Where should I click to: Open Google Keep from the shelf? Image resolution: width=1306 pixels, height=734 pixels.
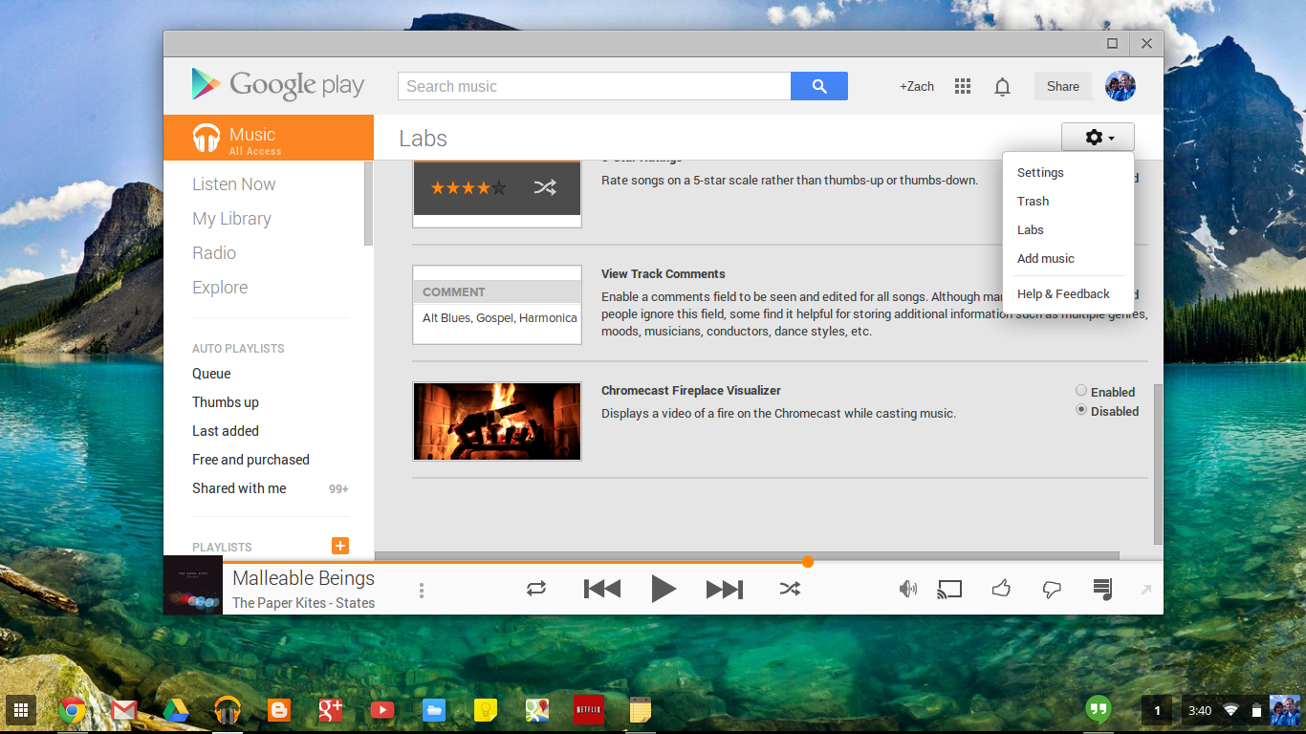(486, 710)
